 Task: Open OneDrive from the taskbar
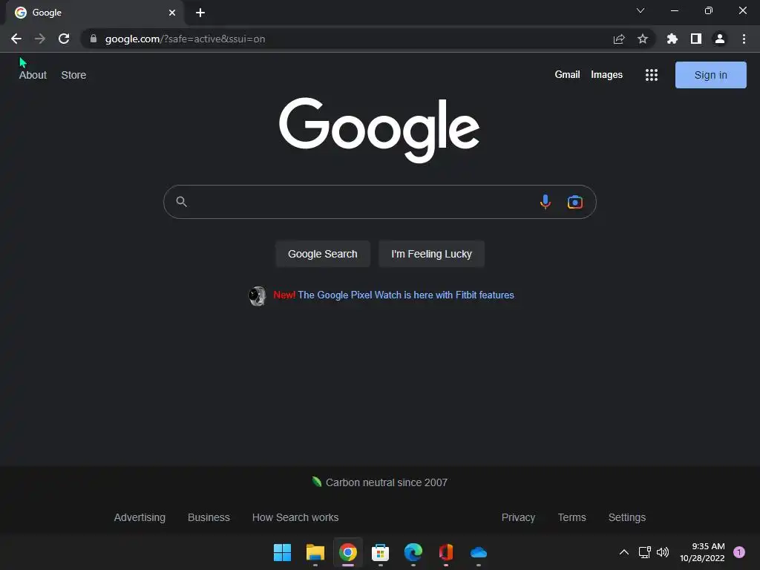[479, 552]
